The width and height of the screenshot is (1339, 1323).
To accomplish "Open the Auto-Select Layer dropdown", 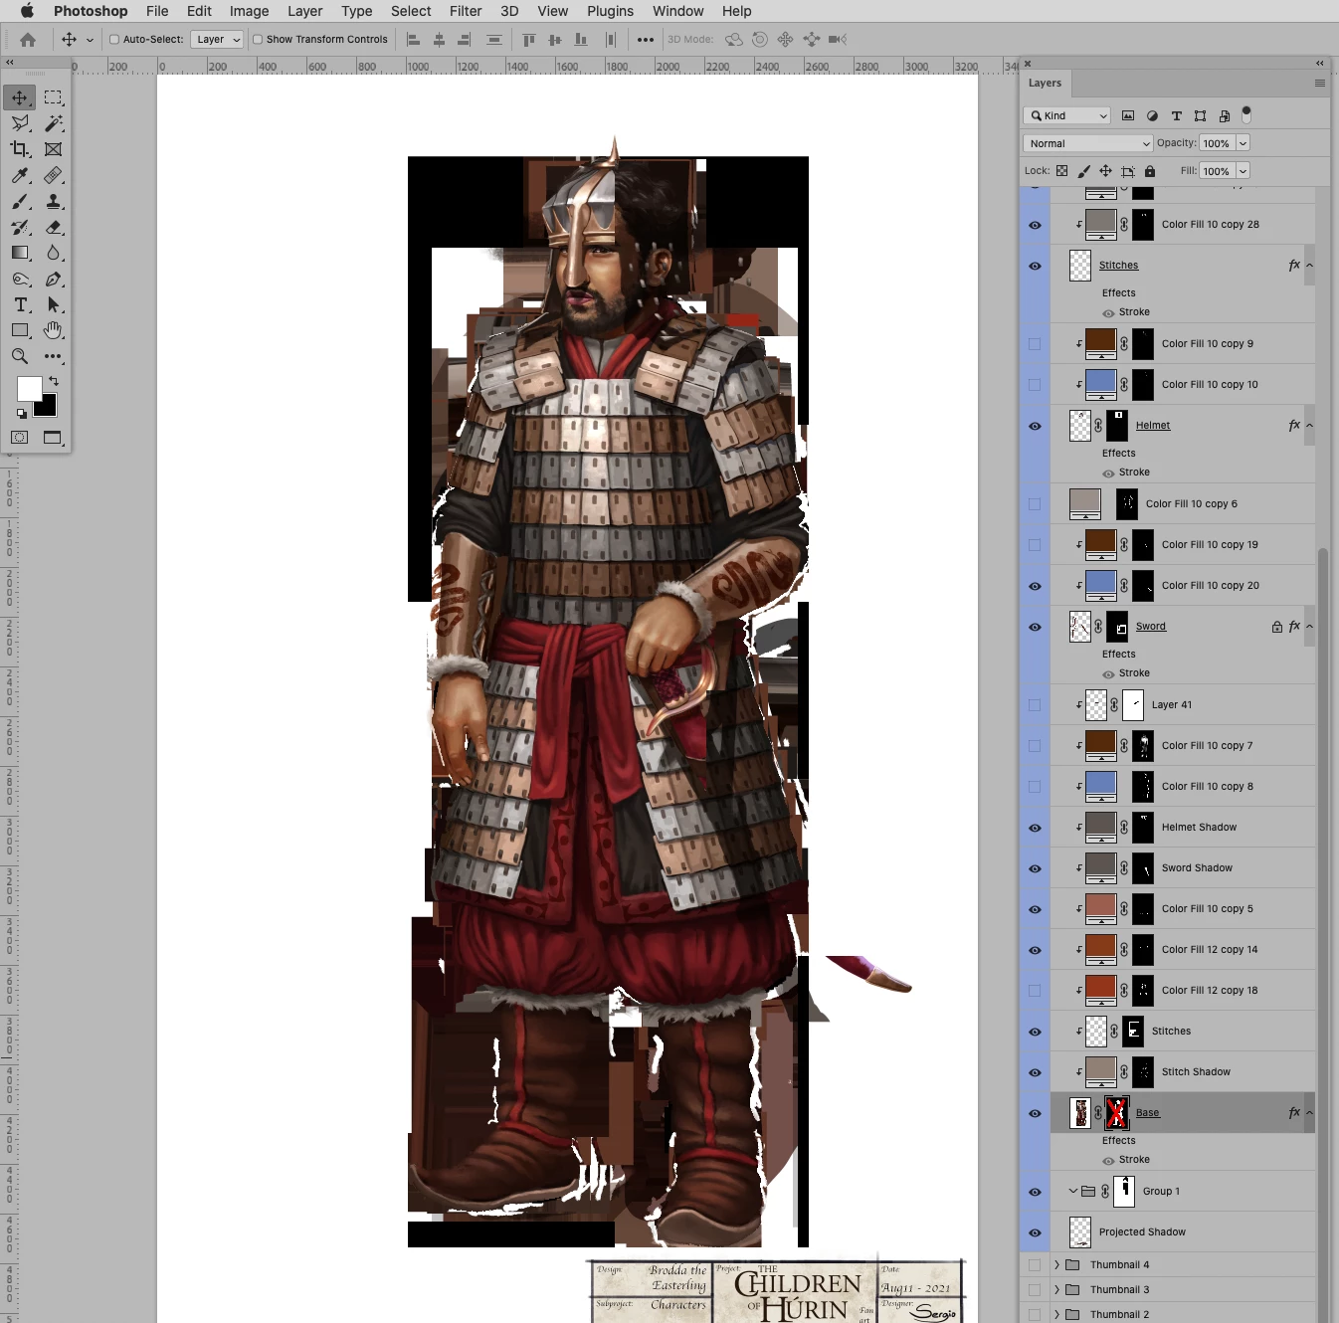I will click(x=217, y=40).
